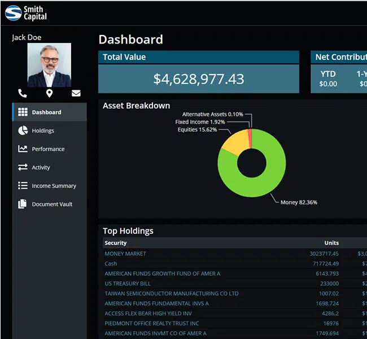
Task: Click the red Fixed Income donut slice
Action: [x=250, y=138]
